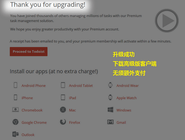This screenshot has height=140, width=185.
Task: Open the iPhone app link
Action: [x=27, y=98]
